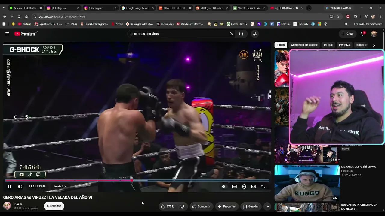Click Pregunta a Gemini button
The width and height of the screenshot is (385, 216).
click(x=338, y=8)
